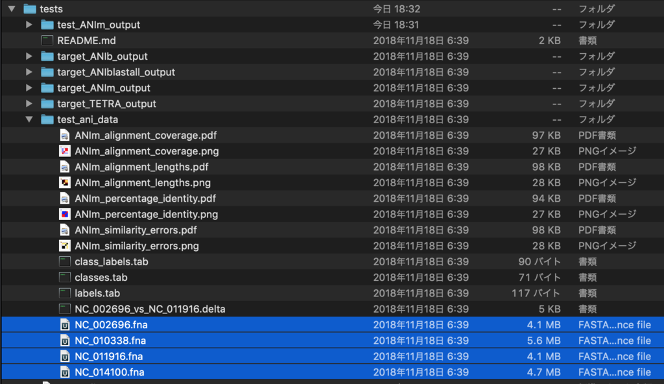Click the NC_011916.fna file icon
The image size is (664, 384).
tap(64, 357)
